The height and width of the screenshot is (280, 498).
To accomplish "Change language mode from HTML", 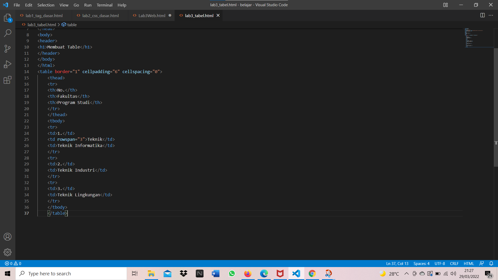I will [x=469, y=263].
